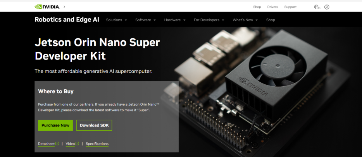Click the external link icon beside Video
The height and width of the screenshot is (157, 362).
tap(77, 143)
